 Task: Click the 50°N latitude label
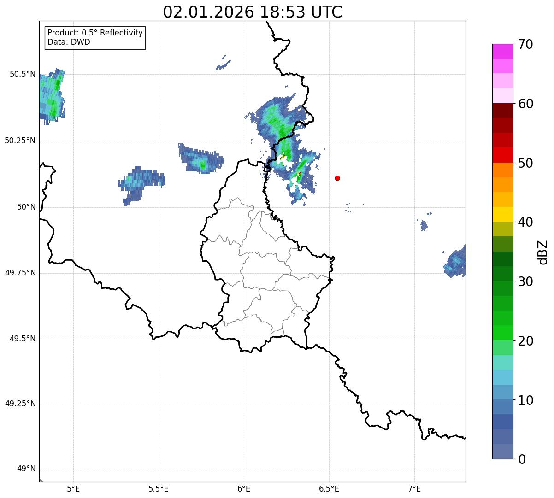point(27,207)
